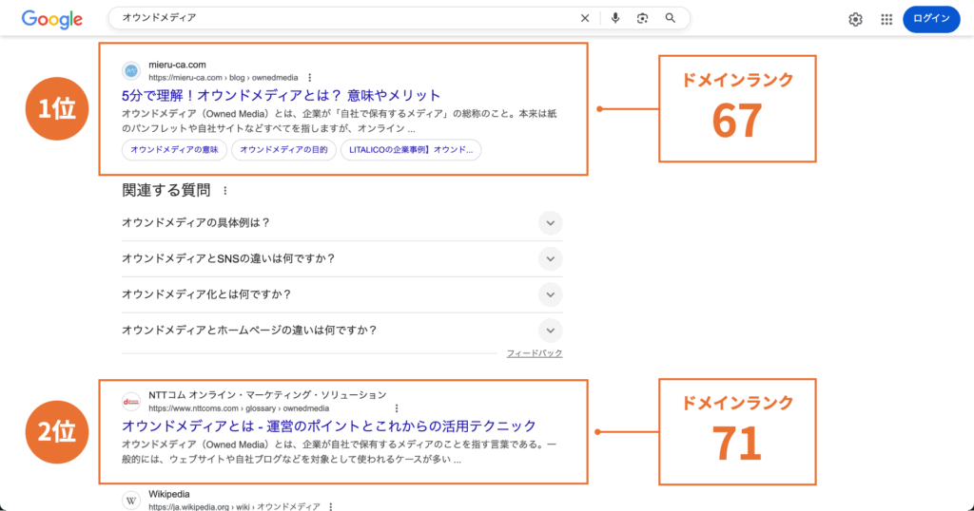Open 5分で理解！オウンドメディアとは？ result
The image size is (974, 511).
(281, 95)
